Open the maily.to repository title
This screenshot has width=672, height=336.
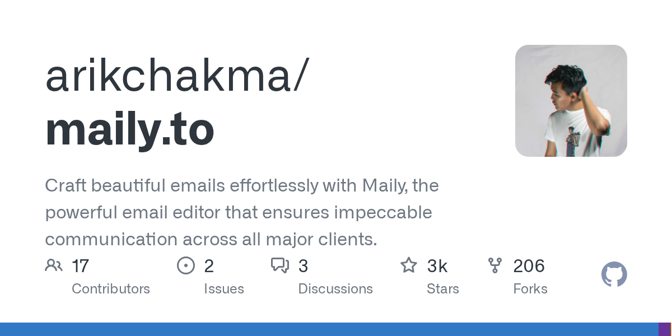click(x=129, y=129)
